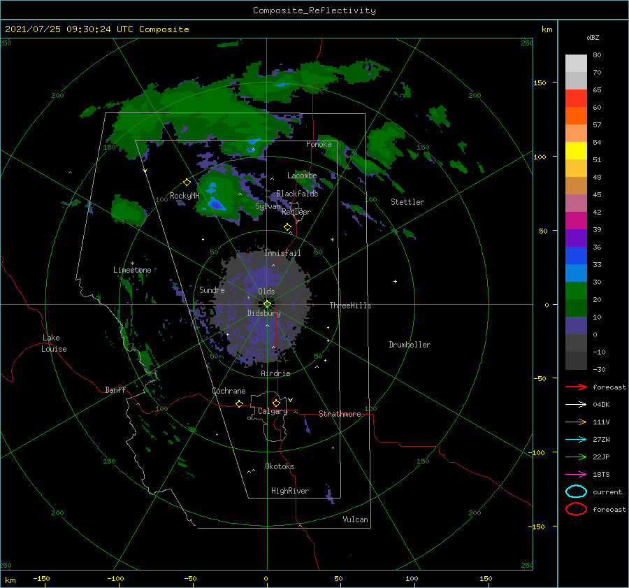
Task: Select yellow diamond marker below RedDeer label
Action: (x=287, y=227)
